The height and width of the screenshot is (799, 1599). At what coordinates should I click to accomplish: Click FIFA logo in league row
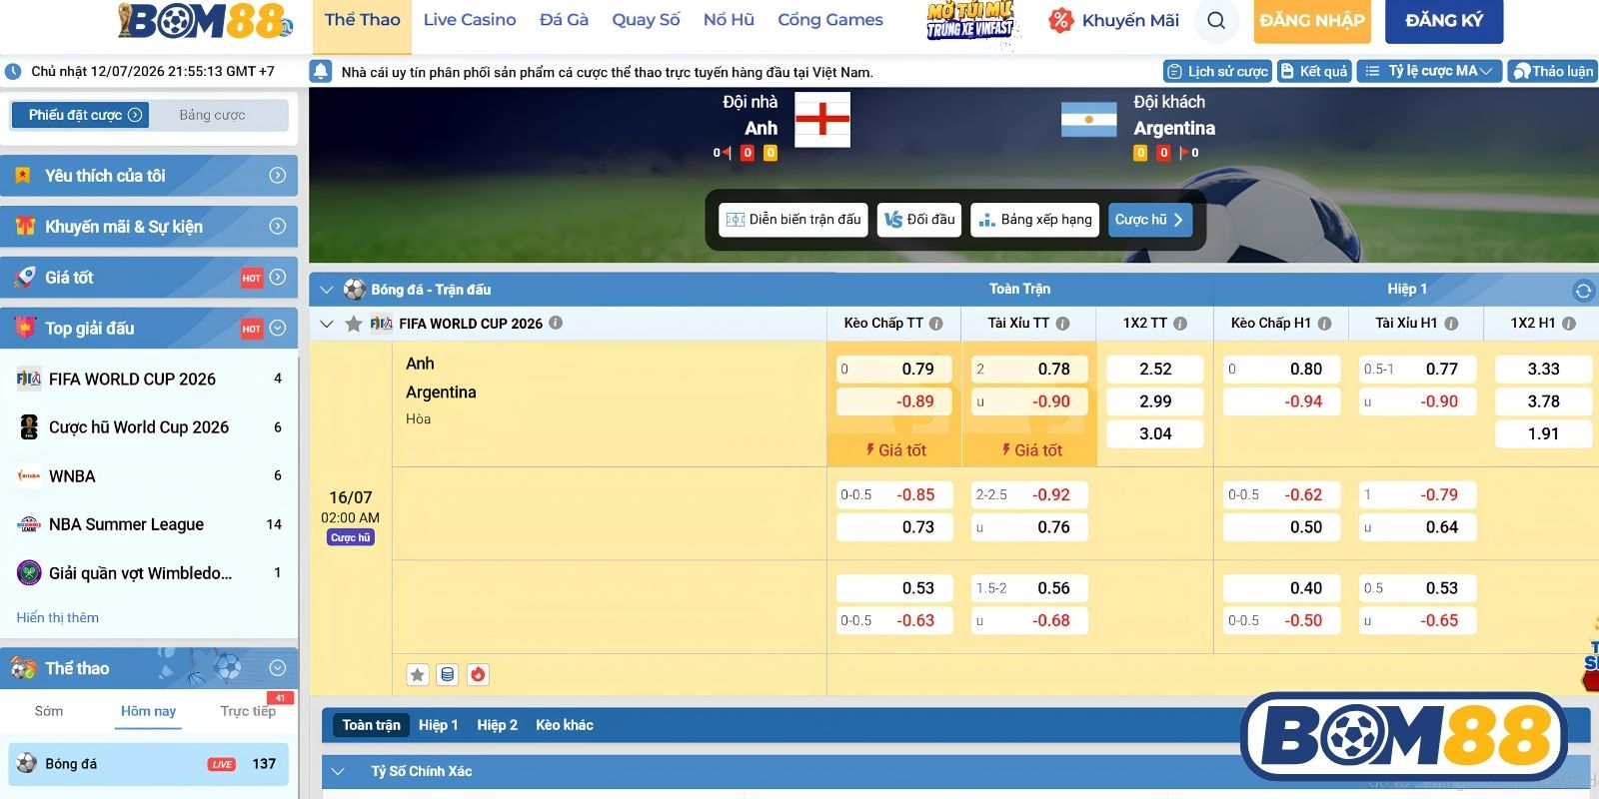tap(381, 324)
